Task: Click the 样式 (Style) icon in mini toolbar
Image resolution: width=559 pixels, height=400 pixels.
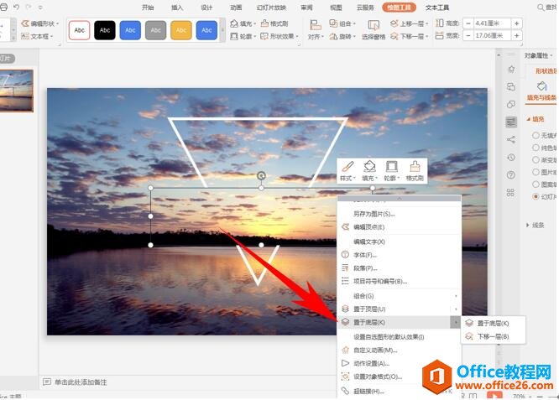Action: (x=347, y=170)
